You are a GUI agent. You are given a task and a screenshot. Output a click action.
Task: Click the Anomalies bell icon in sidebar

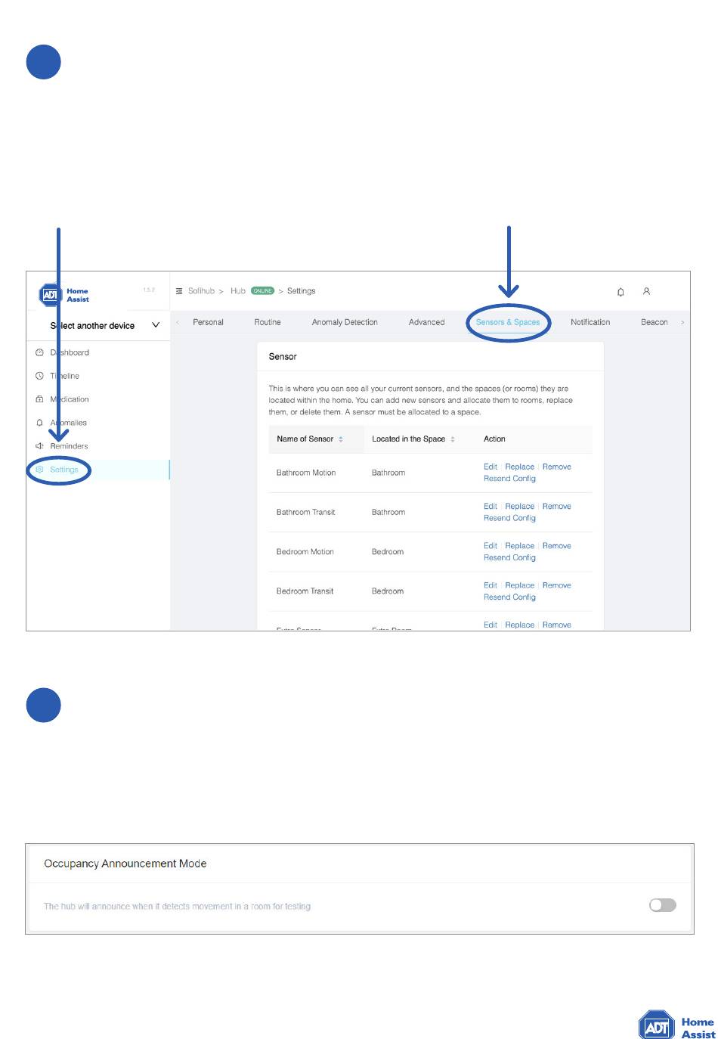[39, 423]
